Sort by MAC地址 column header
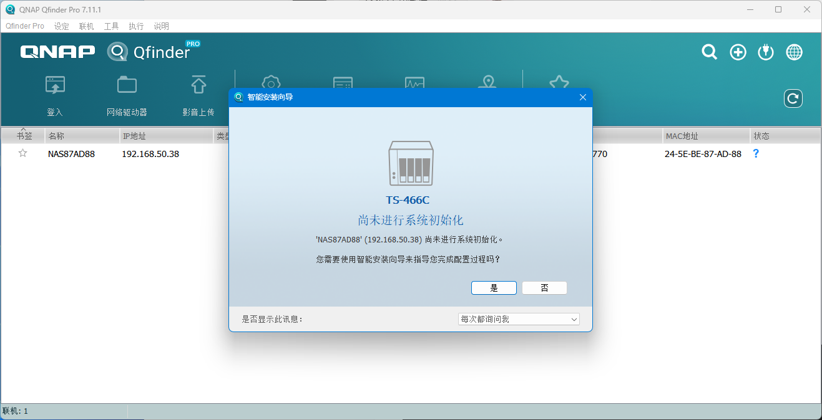Screen dimensions: 822x420 click(x=706, y=136)
